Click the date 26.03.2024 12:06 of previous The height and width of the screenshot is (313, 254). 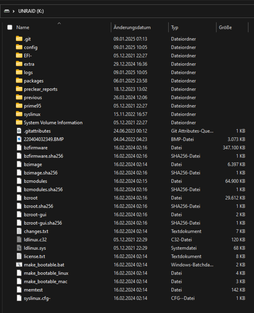[x=130, y=97]
